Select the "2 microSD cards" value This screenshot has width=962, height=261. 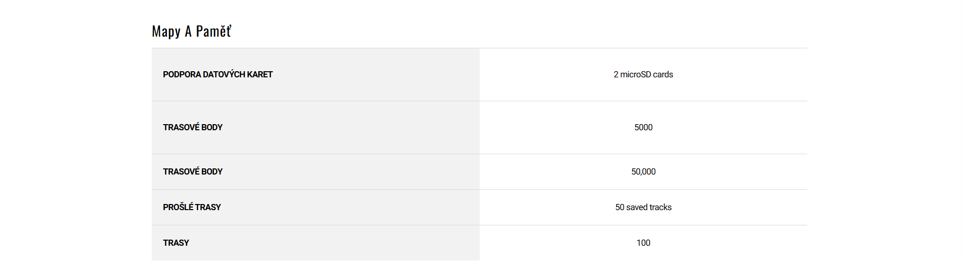click(x=643, y=75)
